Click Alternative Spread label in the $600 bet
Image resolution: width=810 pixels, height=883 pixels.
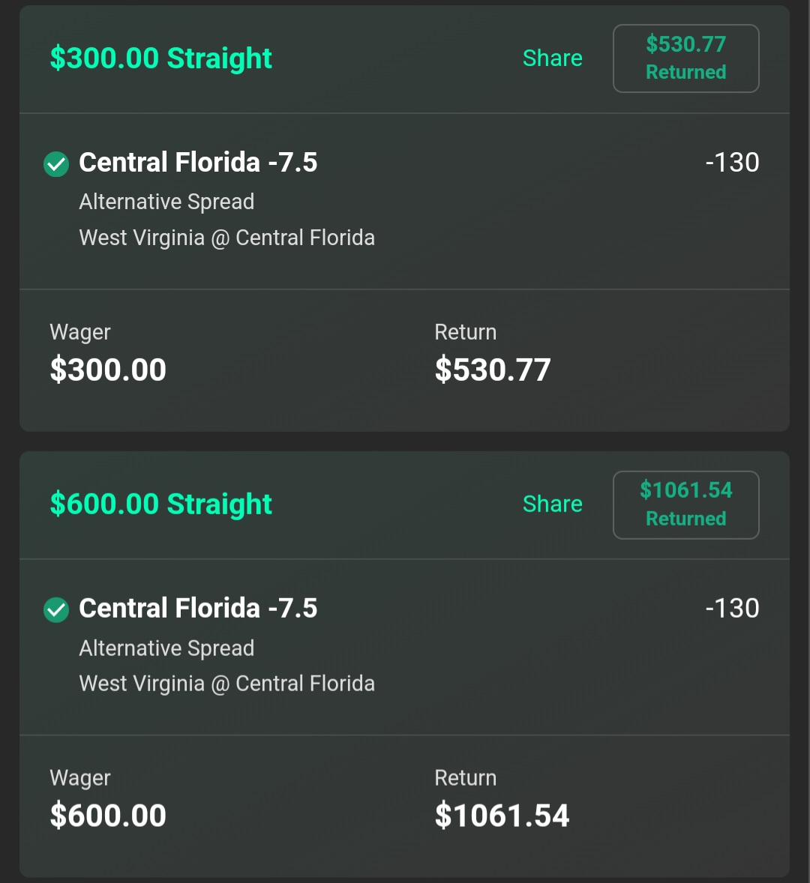tap(166, 648)
